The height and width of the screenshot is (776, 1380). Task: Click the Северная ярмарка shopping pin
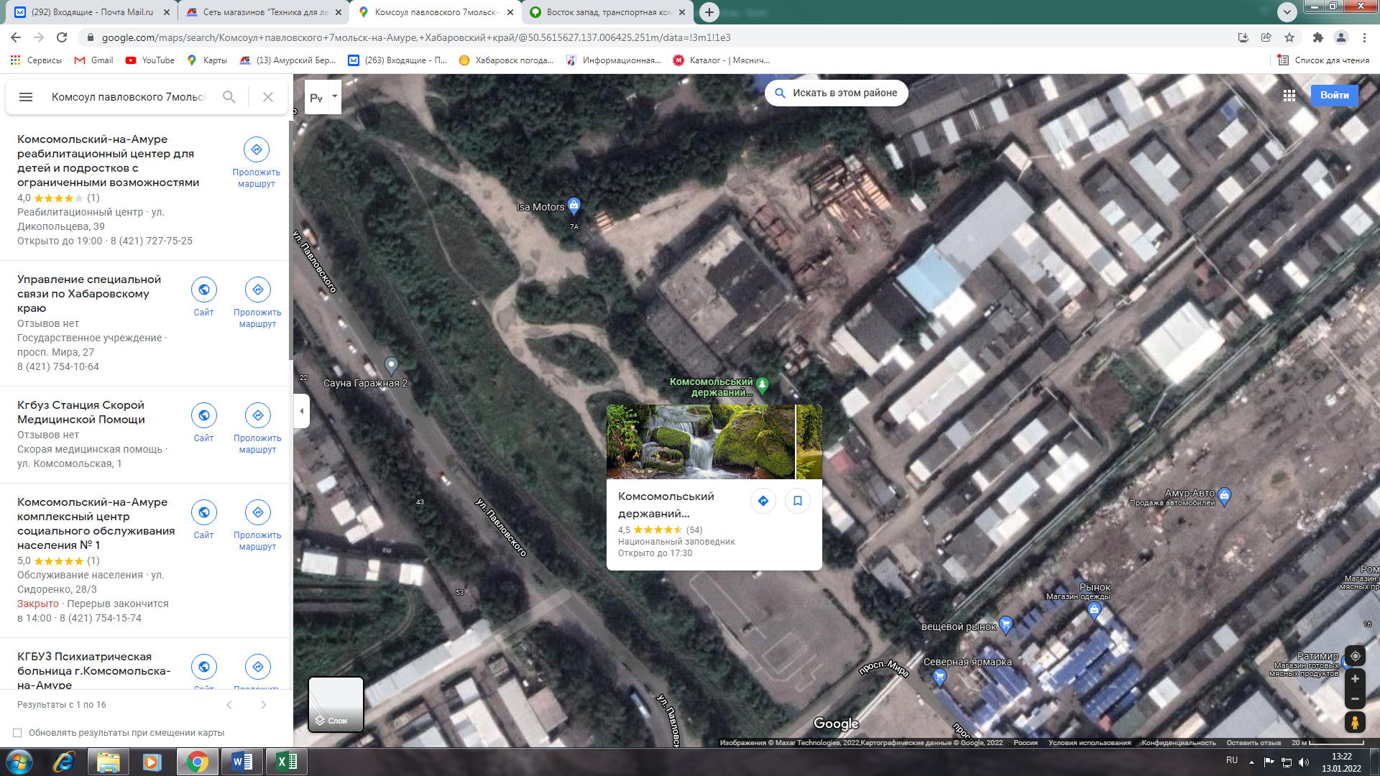(x=939, y=678)
